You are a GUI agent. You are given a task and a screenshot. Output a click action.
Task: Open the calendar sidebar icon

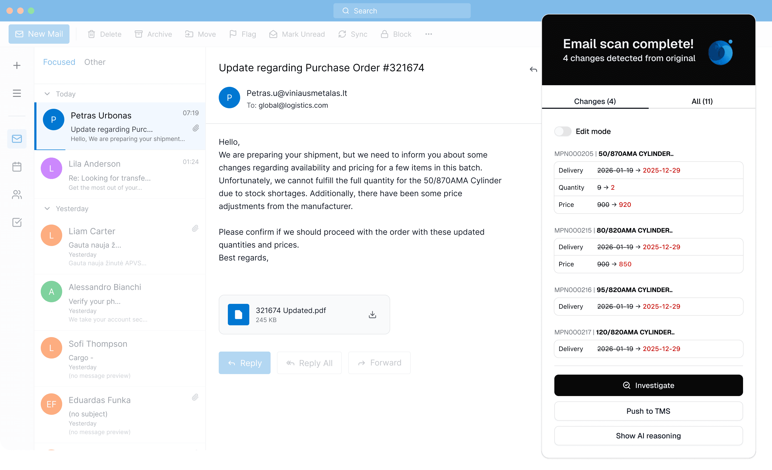[17, 167]
